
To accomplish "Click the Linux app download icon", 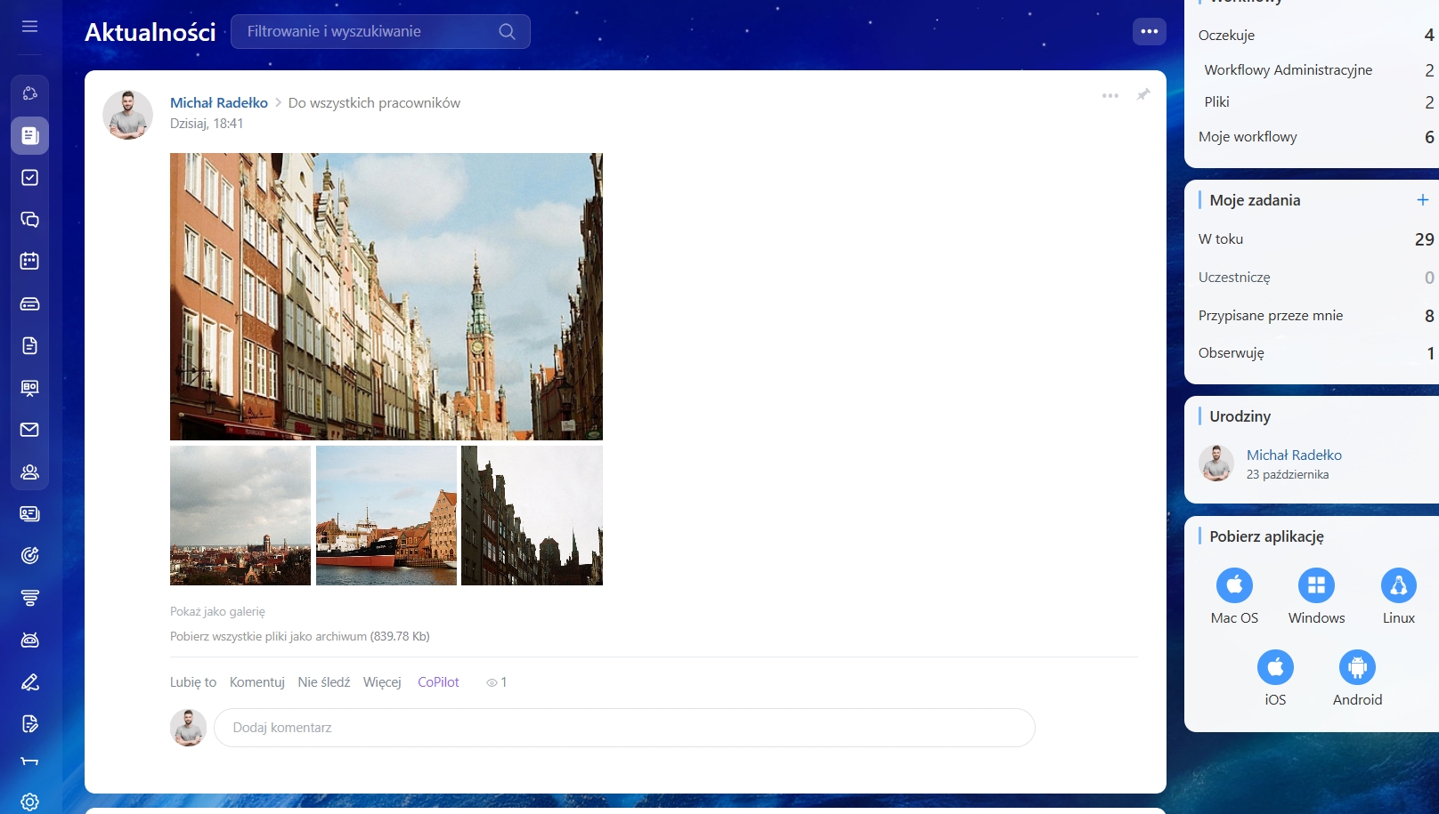I will click(x=1398, y=585).
